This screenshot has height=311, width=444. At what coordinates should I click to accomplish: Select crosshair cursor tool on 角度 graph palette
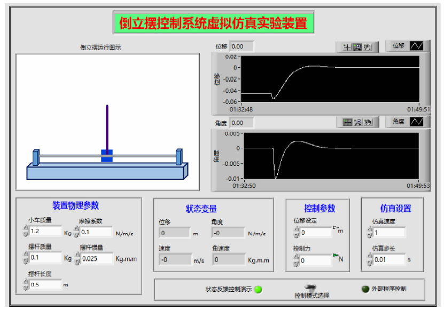tap(347, 122)
